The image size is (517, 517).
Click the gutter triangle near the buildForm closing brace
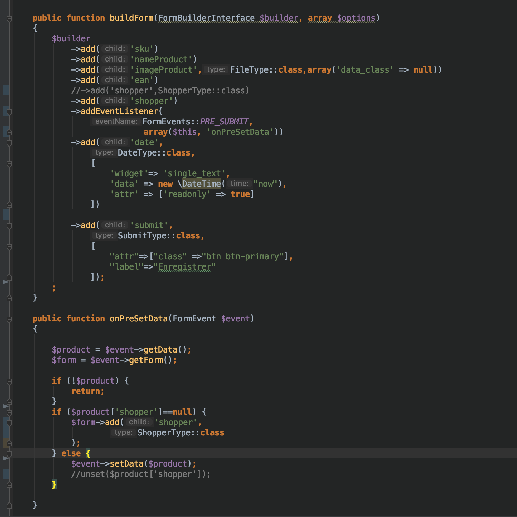tap(5, 282)
